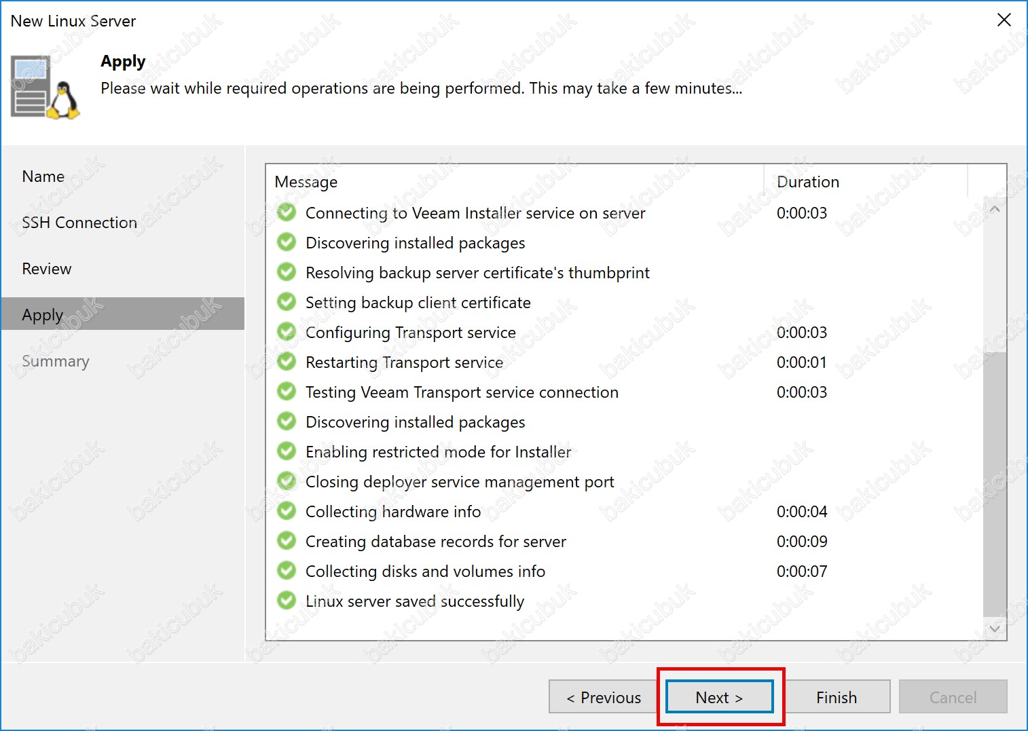Open the Review wizard step
Screen dimensions: 1028x731
[47, 269]
